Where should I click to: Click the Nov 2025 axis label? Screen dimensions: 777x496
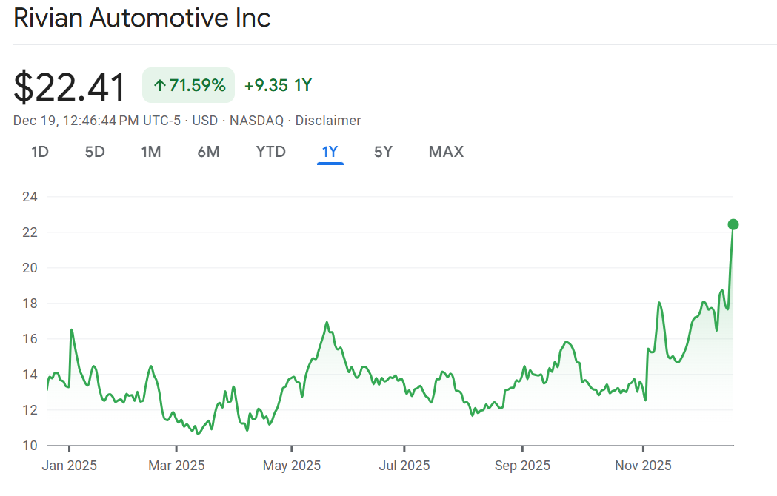pyautogui.click(x=642, y=466)
